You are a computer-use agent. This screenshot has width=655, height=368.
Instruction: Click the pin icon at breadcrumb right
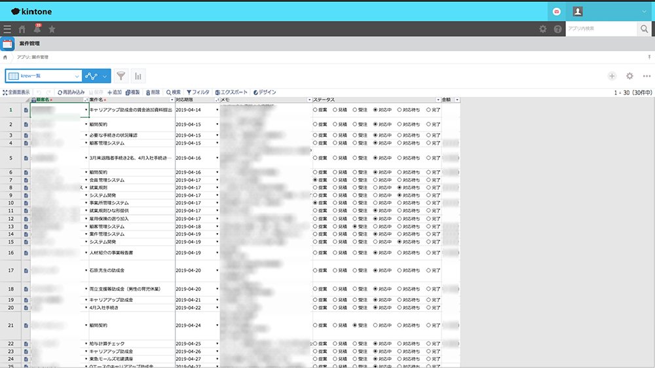[x=649, y=57]
